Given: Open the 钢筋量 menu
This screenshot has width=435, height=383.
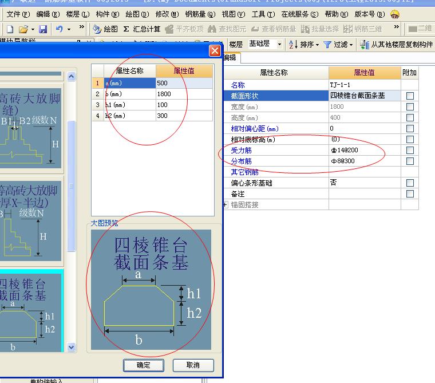Looking at the screenshot, I should coord(200,14).
